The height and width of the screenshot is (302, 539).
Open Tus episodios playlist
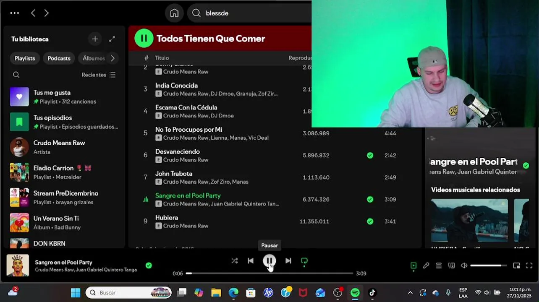tap(64, 122)
